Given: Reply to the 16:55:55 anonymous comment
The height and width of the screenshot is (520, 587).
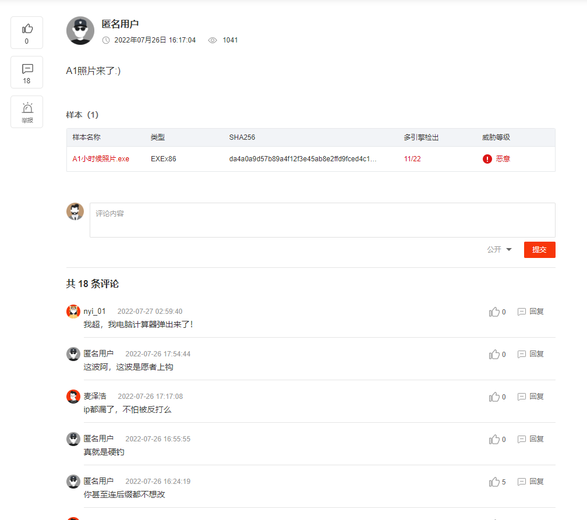Looking at the screenshot, I should 531,438.
